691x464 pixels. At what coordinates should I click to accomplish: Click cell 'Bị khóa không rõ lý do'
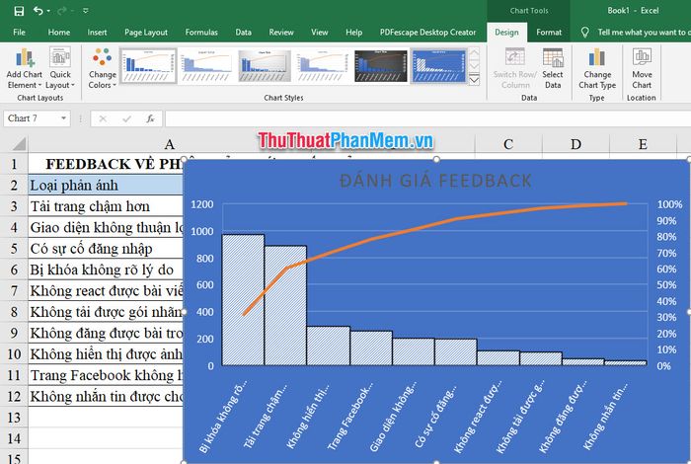[106, 270]
